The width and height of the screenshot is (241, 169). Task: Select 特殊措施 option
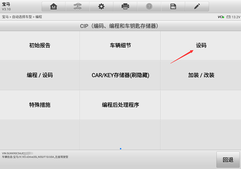(x=40, y=105)
